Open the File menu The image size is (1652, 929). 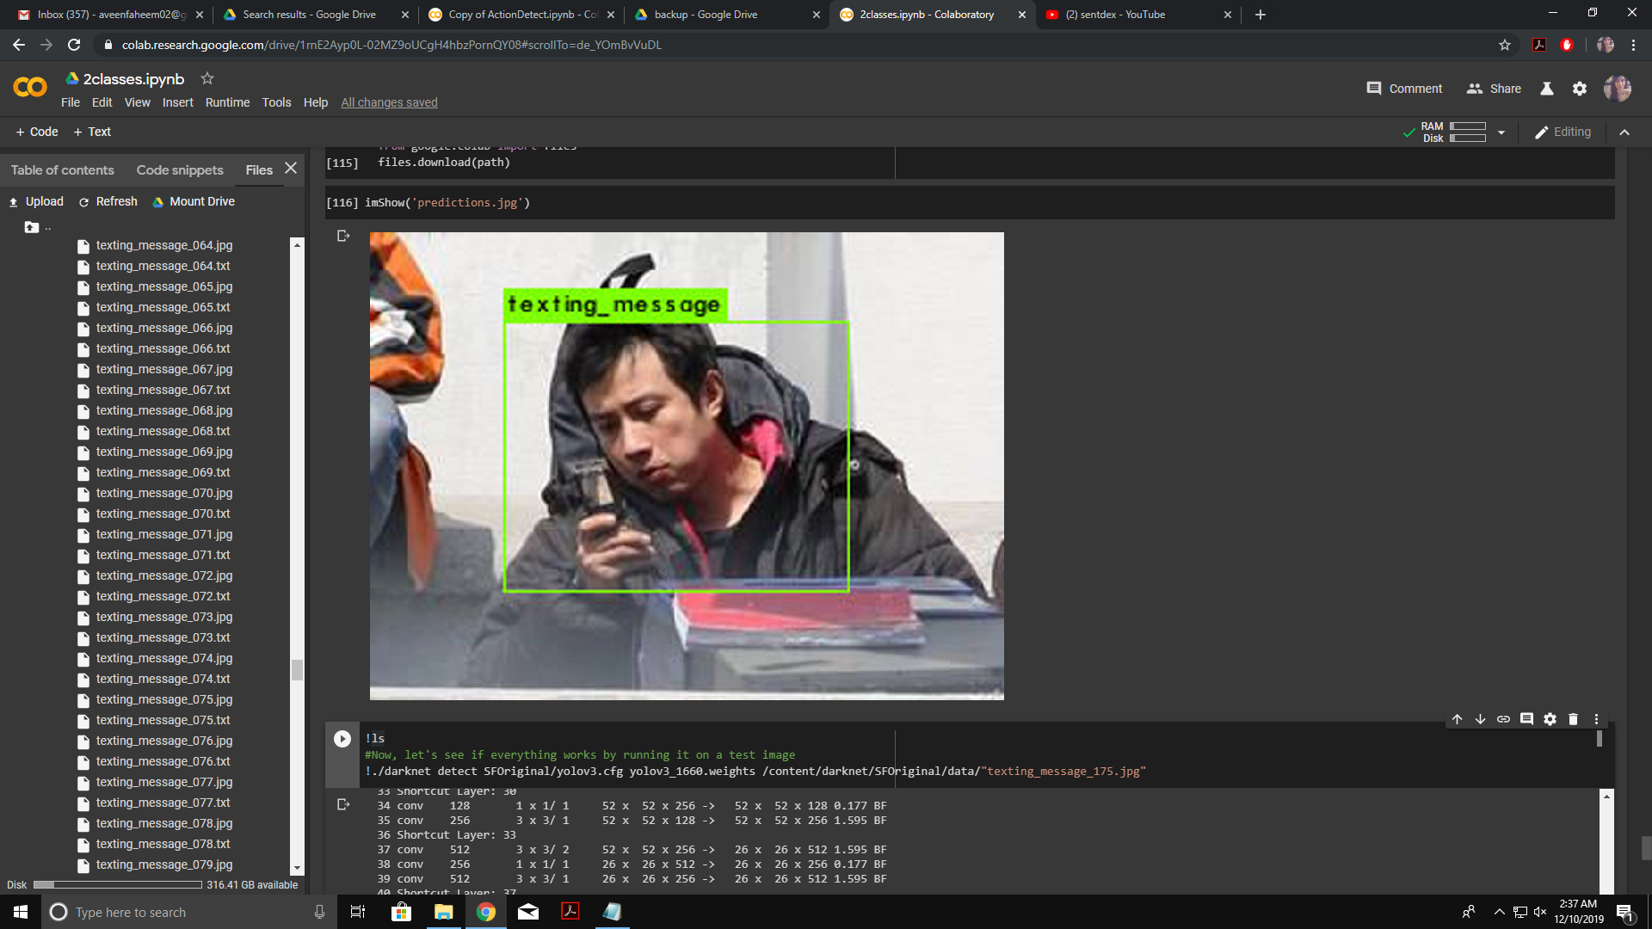click(71, 102)
